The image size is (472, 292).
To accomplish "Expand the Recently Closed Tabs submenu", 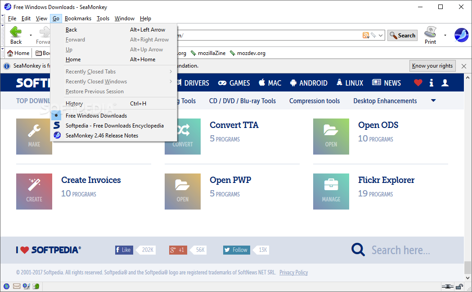I will click(113, 71).
